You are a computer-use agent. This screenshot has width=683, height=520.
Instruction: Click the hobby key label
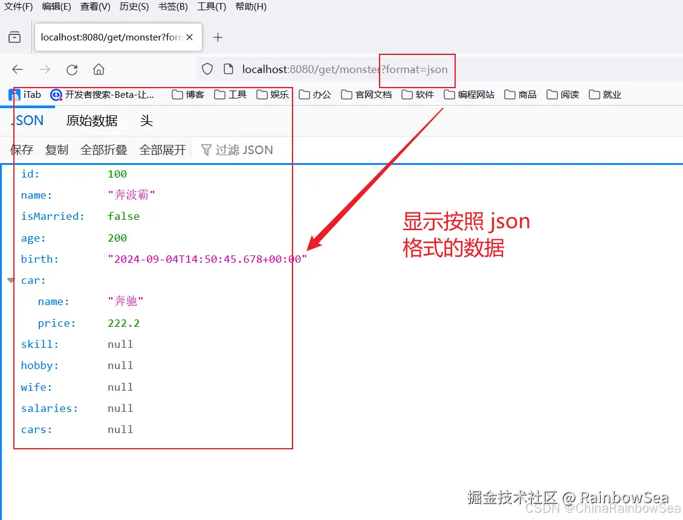tap(40, 365)
